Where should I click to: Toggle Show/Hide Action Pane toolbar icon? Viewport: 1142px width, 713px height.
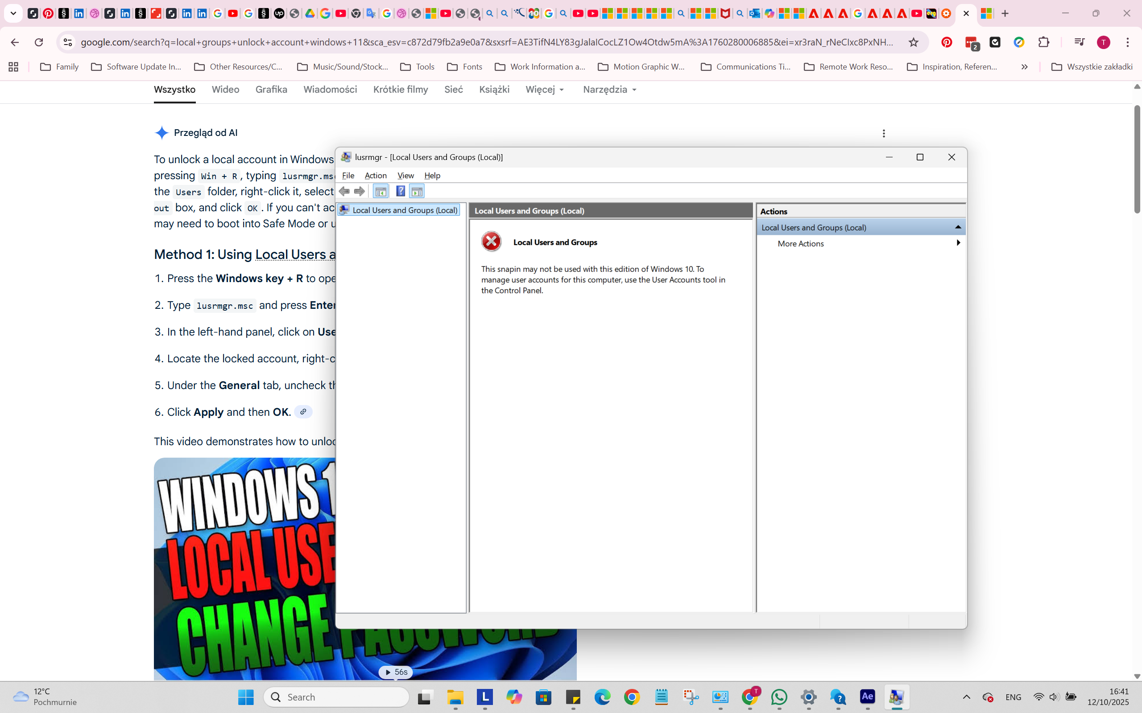(x=417, y=191)
